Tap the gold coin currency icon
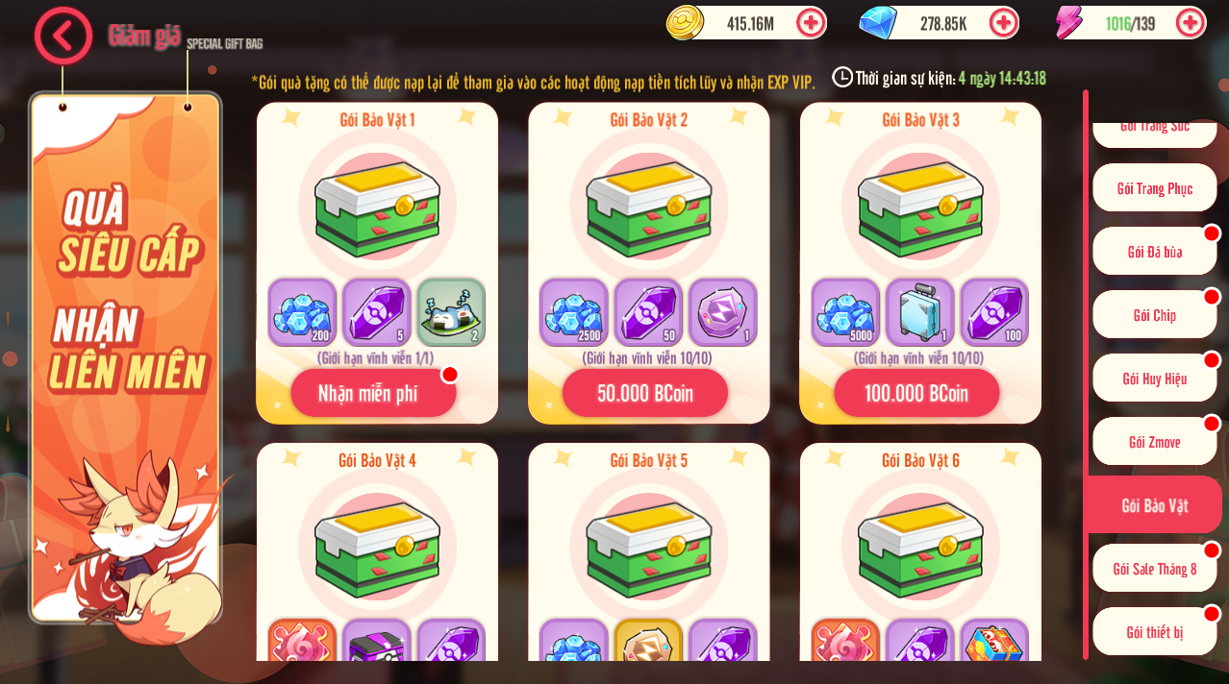This screenshot has width=1229, height=684. click(x=686, y=22)
